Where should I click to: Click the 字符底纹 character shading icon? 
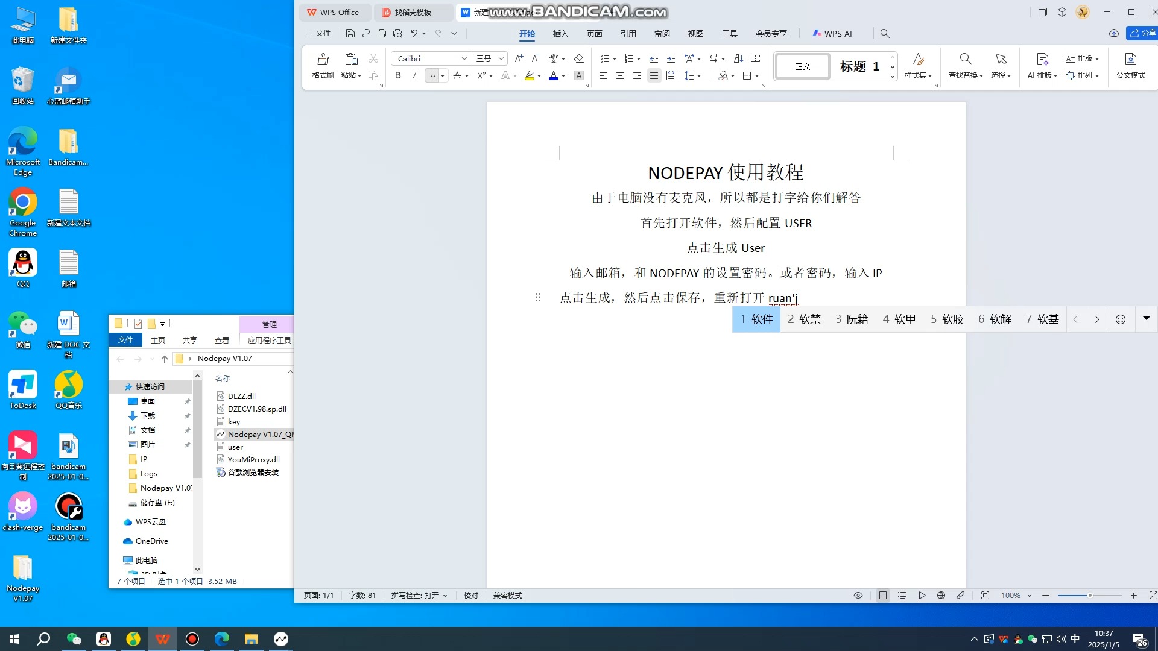(x=579, y=75)
